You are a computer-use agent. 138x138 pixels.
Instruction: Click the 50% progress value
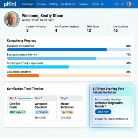(128, 63)
